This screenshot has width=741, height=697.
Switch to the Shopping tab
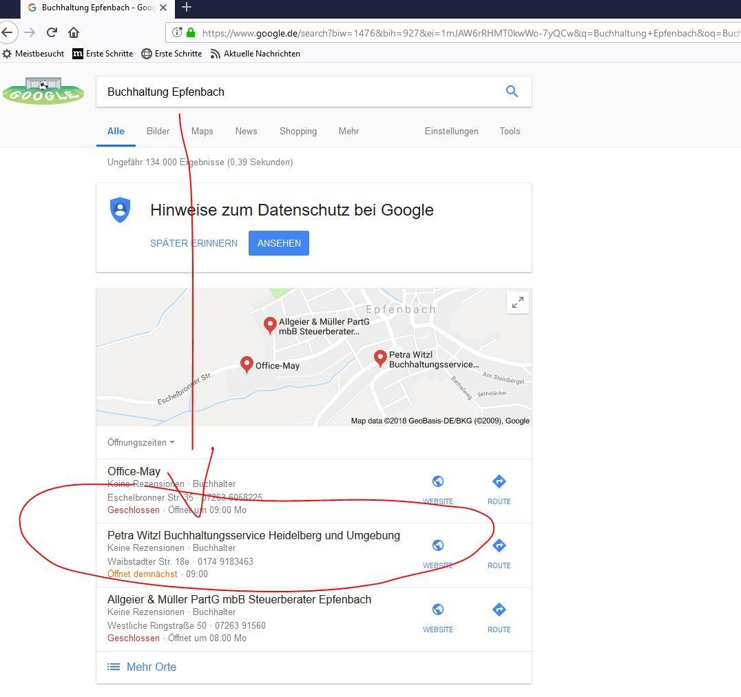pos(298,132)
